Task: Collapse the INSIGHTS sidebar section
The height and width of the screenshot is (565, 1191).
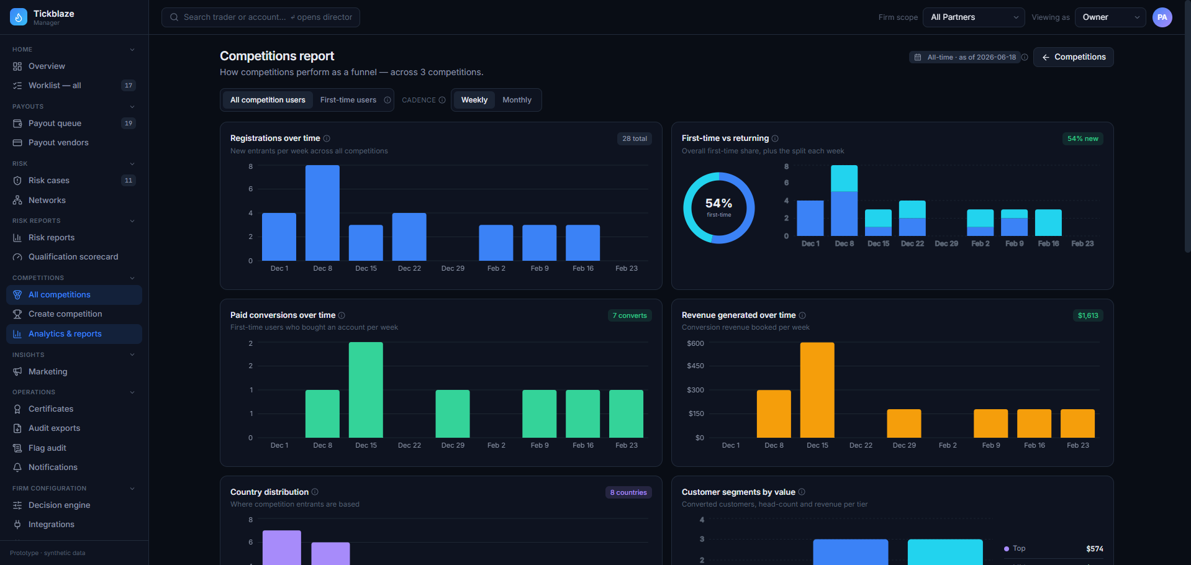Action: (132, 355)
